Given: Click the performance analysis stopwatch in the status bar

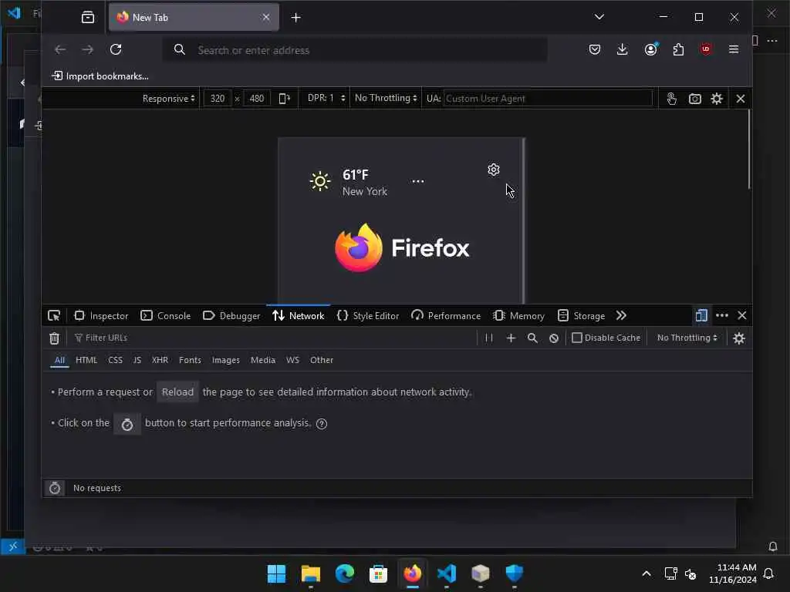Looking at the screenshot, I should point(55,488).
